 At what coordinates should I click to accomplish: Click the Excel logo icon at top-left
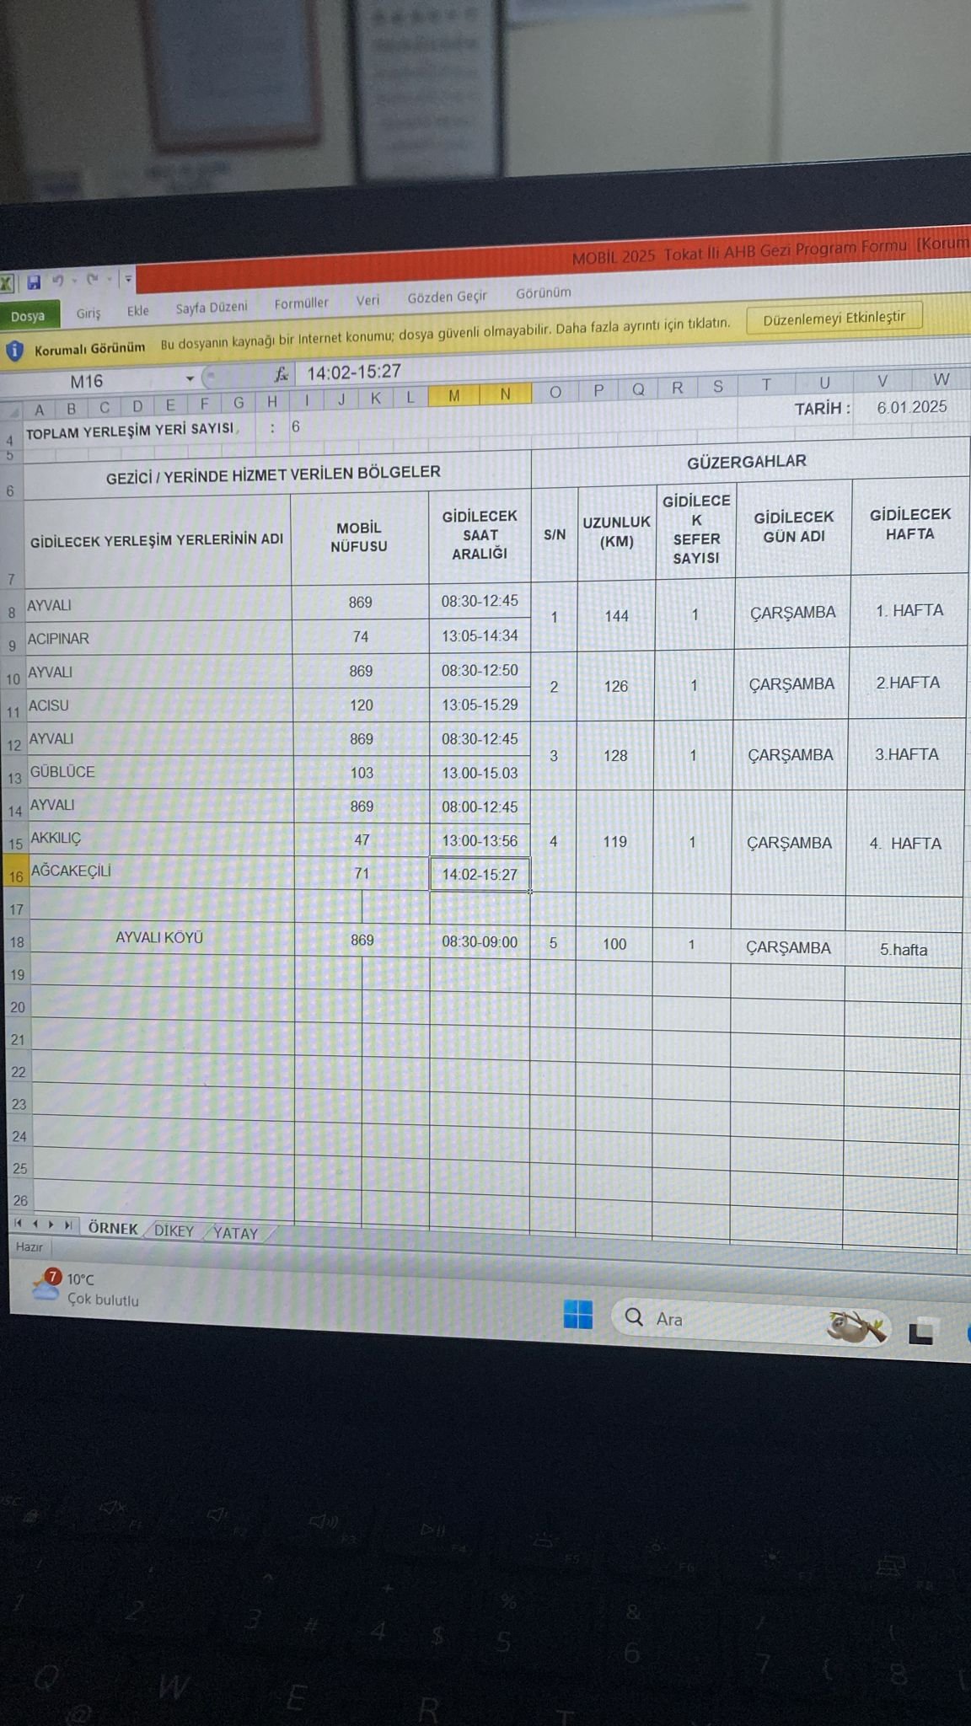point(7,283)
